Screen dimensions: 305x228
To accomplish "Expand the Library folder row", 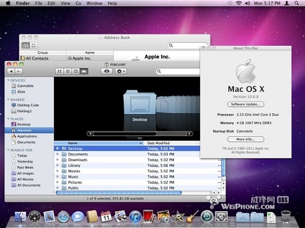I will [57, 165].
